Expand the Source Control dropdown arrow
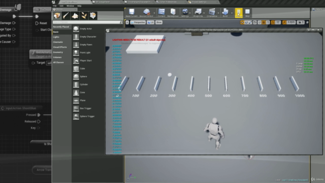 point(154,13)
